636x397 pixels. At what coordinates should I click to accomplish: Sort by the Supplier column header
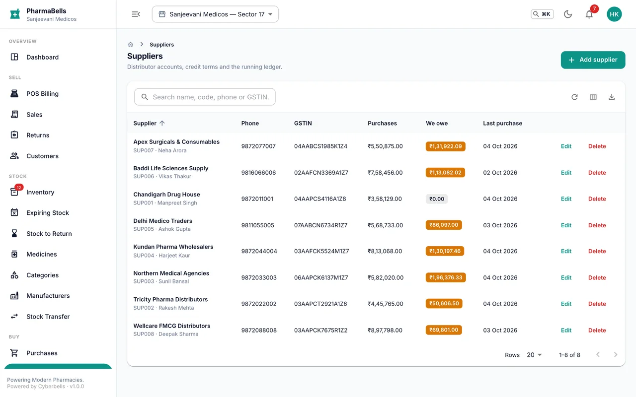[149, 123]
